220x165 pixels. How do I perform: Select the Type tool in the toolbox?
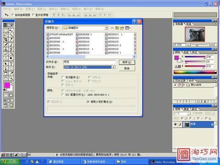pyautogui.click(x=11, y=64)
